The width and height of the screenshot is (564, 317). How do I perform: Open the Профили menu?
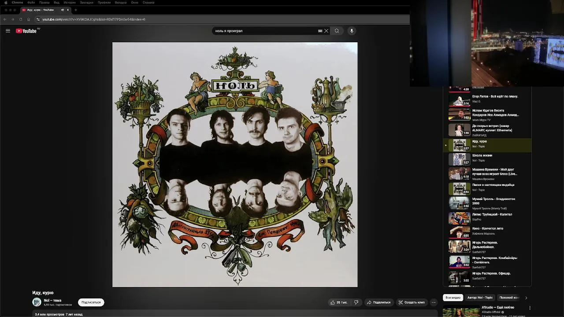click(104, 3)
